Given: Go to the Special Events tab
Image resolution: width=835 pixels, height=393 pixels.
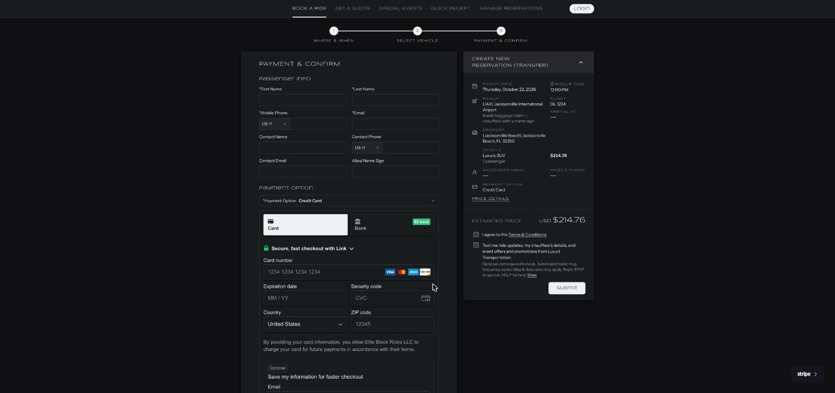Looking at the screenshot, I should [400, 9].
